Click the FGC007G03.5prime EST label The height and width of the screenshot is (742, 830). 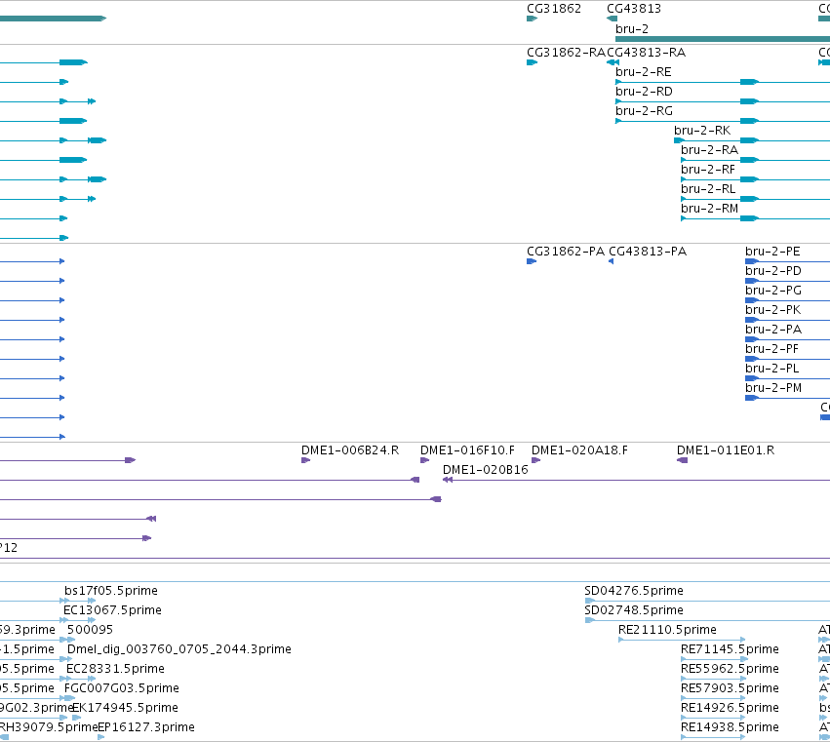click(x=122, y=688)
